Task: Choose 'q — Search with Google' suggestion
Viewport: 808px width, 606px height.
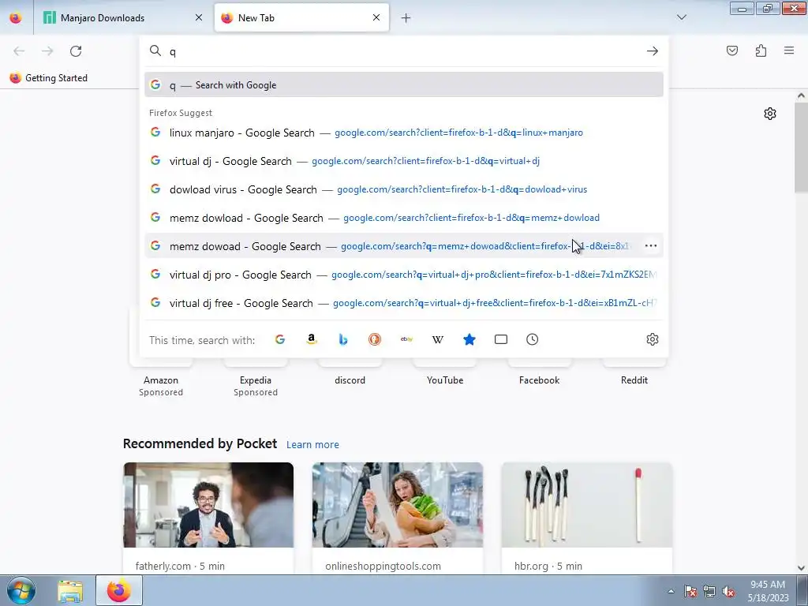Action: [404, 85]
